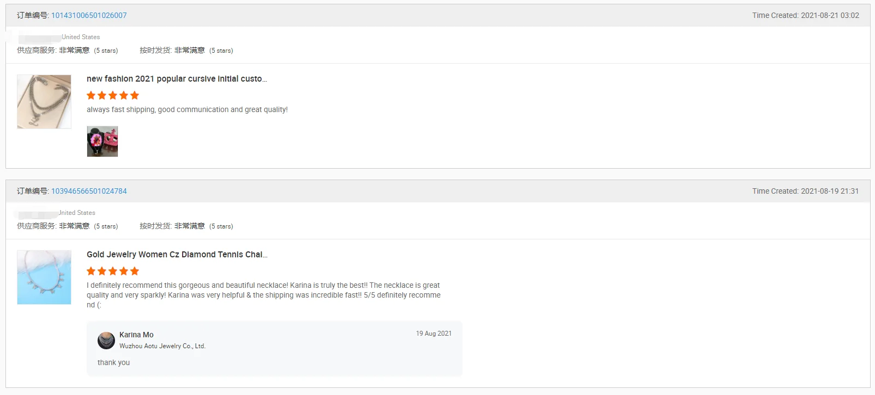Screen dimensions: 875x395
Task: Click the 'thank you' supplier reply text
Action: click(113, 362)
